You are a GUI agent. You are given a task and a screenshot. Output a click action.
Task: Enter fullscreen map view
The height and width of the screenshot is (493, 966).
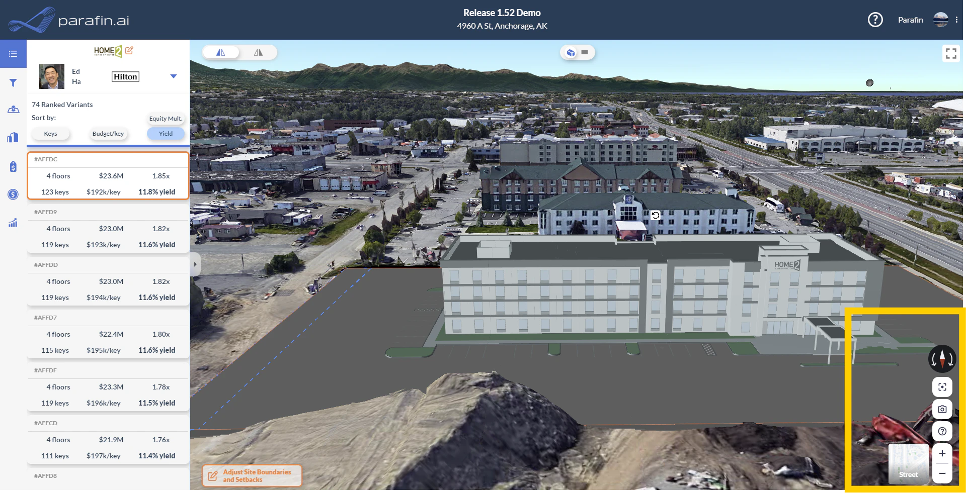click(951, 53)
